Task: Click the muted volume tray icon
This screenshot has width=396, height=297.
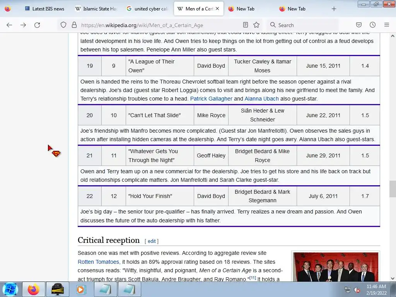Action: pos(357,290)
